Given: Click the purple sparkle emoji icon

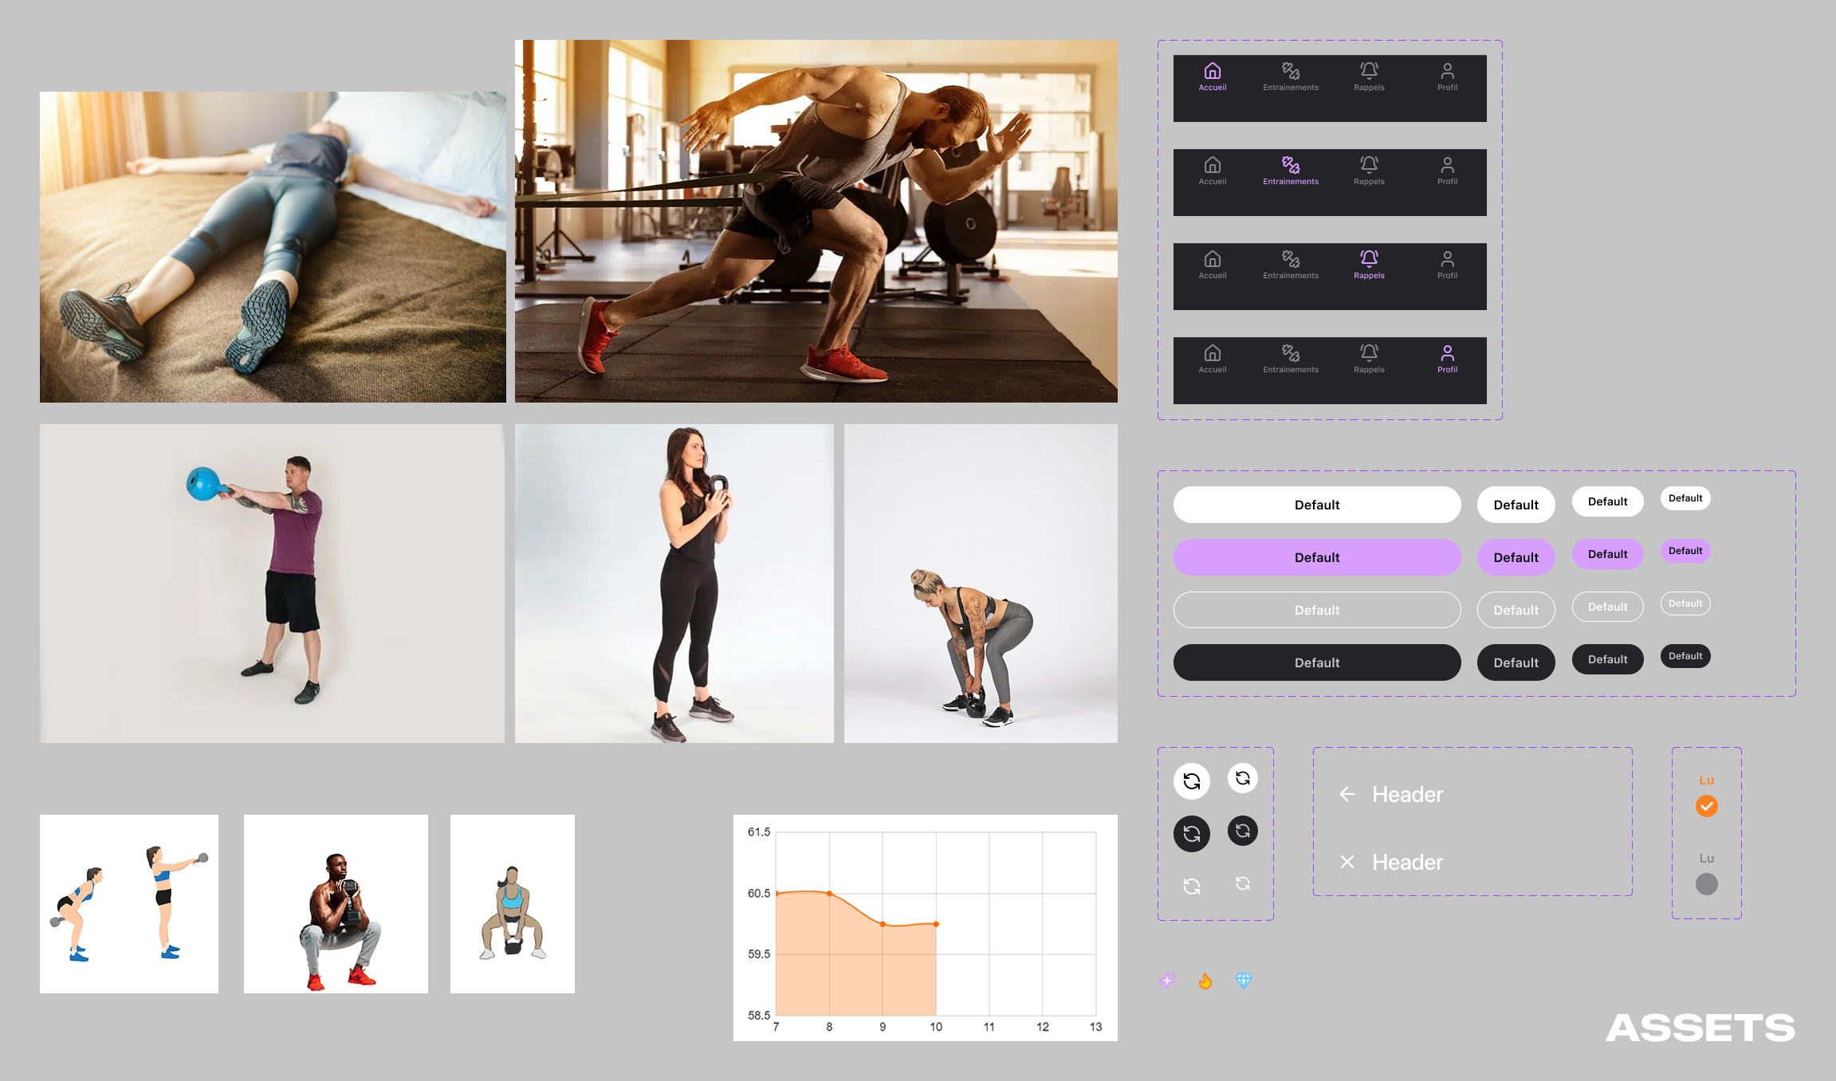Looking at the screenshot, I should (1167, 981).
